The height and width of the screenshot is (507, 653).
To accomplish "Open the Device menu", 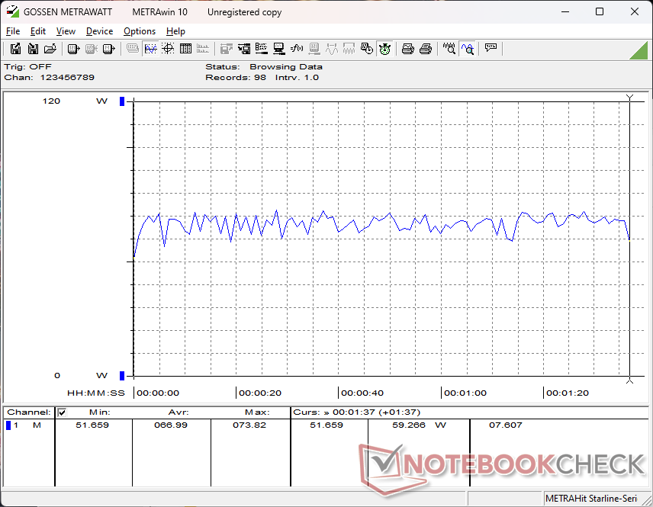I will 99,31.
